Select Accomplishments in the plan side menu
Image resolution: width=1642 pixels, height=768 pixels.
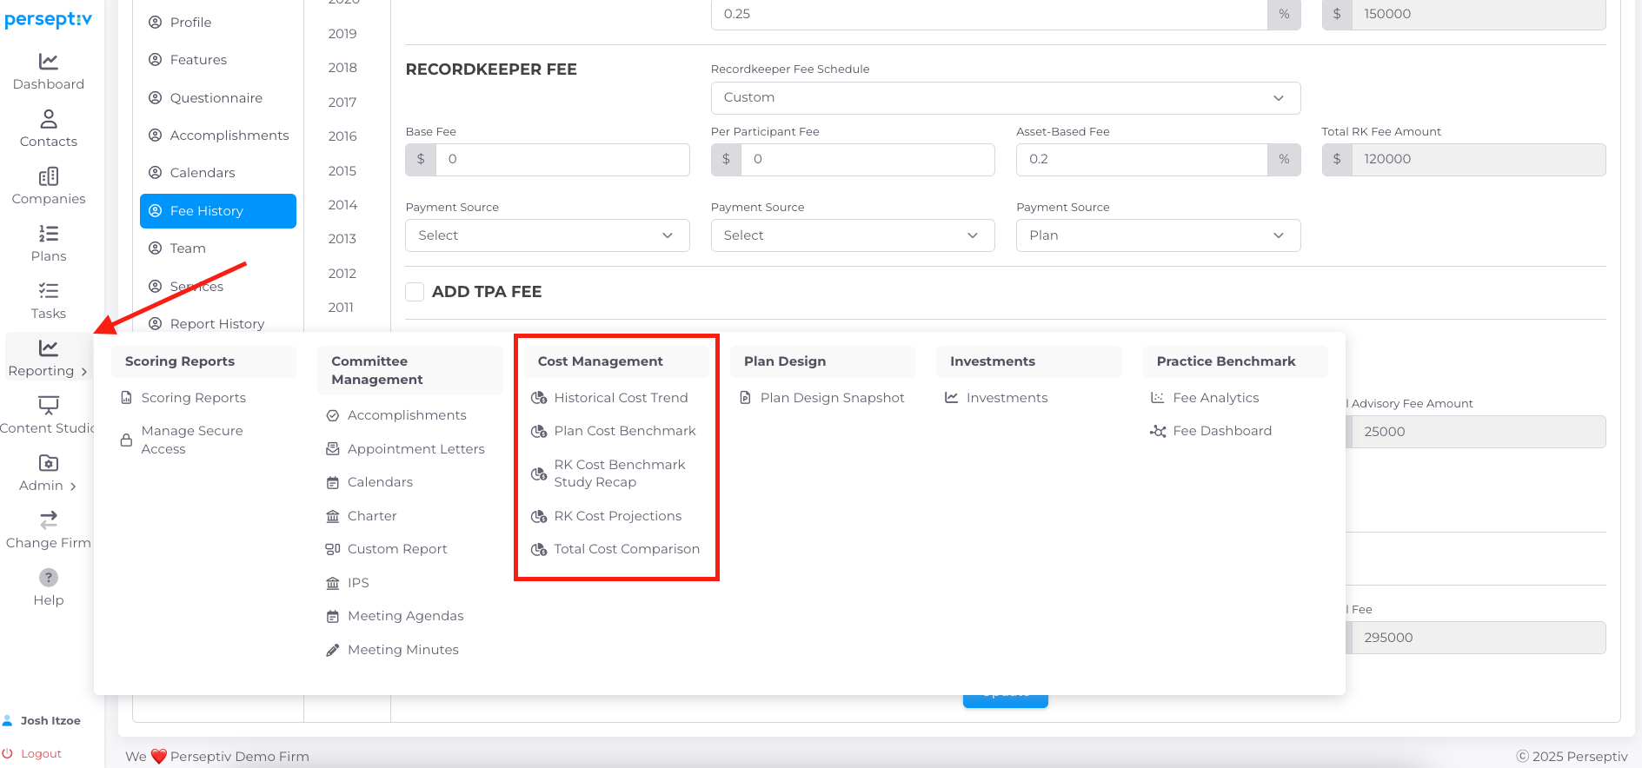click(217, 136)
